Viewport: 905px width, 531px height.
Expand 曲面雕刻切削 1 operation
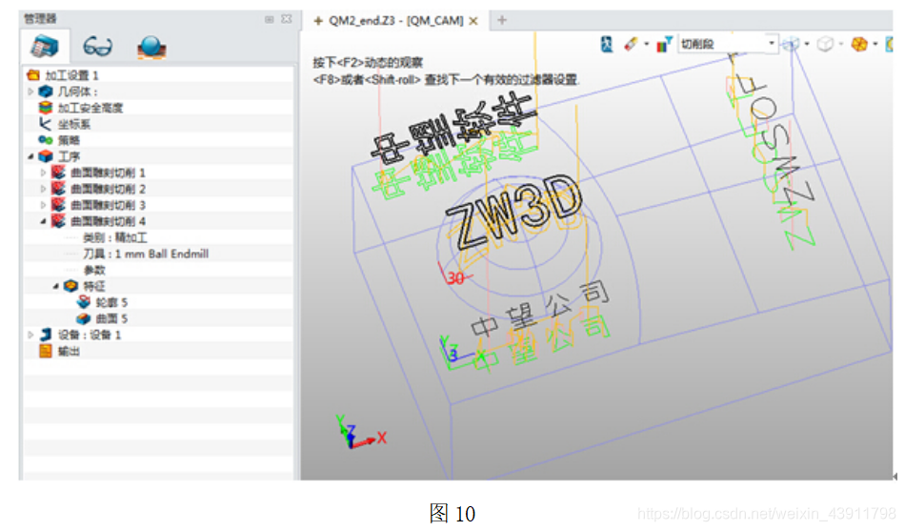pyautogui.click(x=43, y=173)
